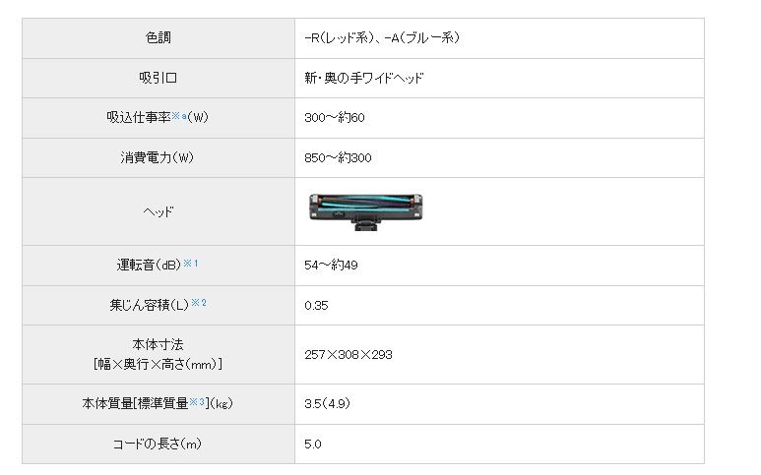Open footnote ※1 next to 運転音(dB)
Image resolution: width=761 pixels, height=475 pixels.
pyautogui.click(x=191, y=264)
